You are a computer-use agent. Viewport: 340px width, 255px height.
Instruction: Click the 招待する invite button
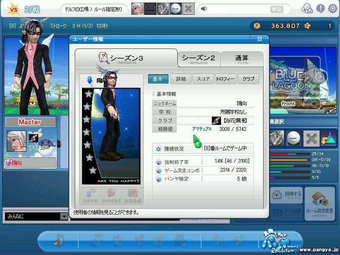tap(286, 195)
